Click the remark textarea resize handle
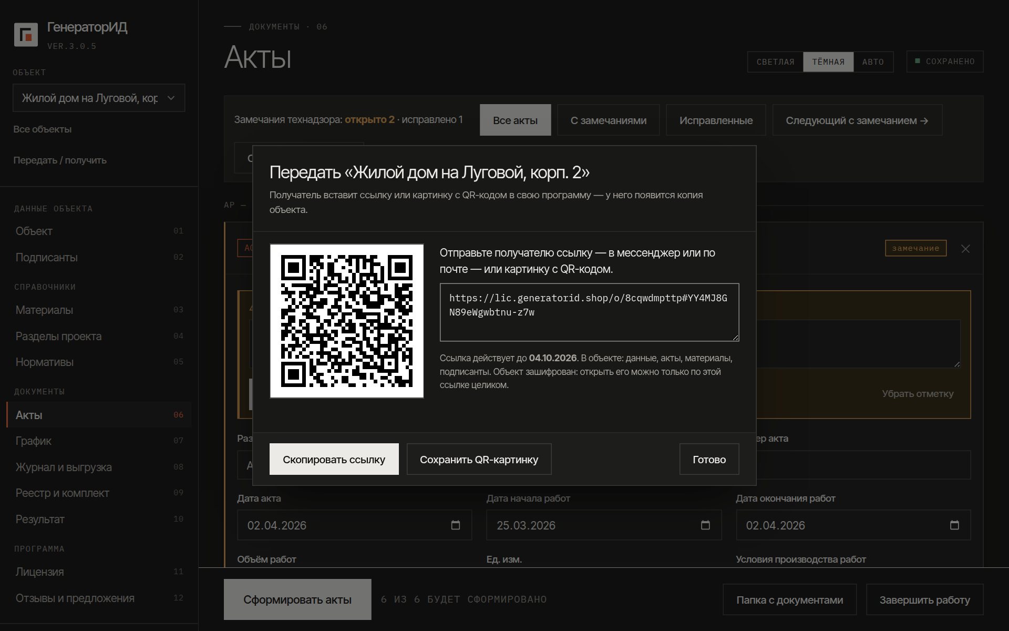Viewport: 1009px width, 631px height. [x=956, y=364]
